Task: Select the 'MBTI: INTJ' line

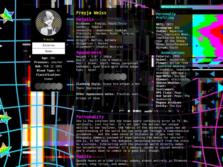Action: [164, 24]
